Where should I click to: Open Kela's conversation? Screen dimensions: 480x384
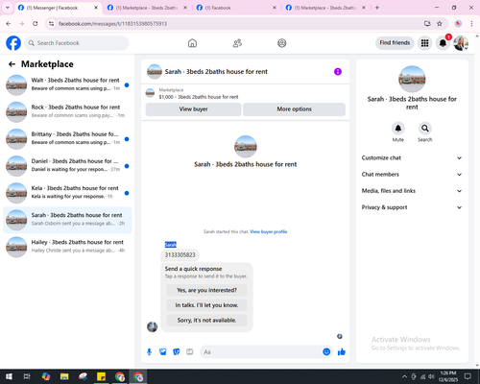[x=67, y=193]
